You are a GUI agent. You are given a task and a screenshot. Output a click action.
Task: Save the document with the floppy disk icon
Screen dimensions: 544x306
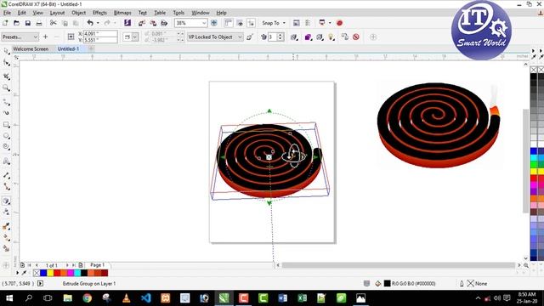point(28,23)
